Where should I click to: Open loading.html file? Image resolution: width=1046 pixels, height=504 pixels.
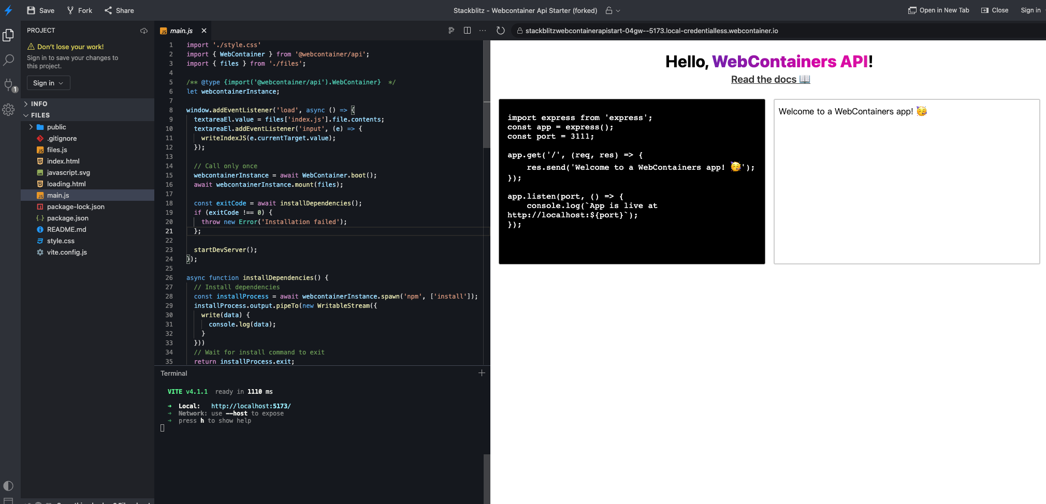click(88, 184)
